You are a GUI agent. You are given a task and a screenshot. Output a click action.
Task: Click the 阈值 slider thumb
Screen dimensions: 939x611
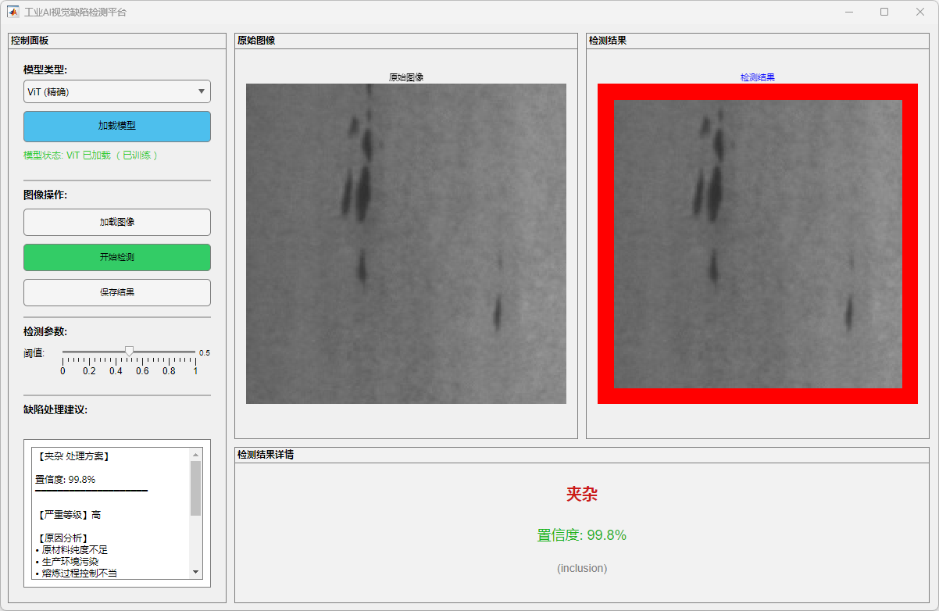(x=130, y=352)
